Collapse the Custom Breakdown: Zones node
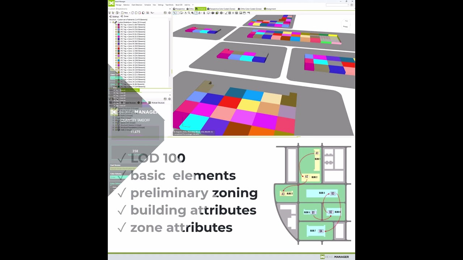Viewport: 463px width, 260px height. click(110, 22)
